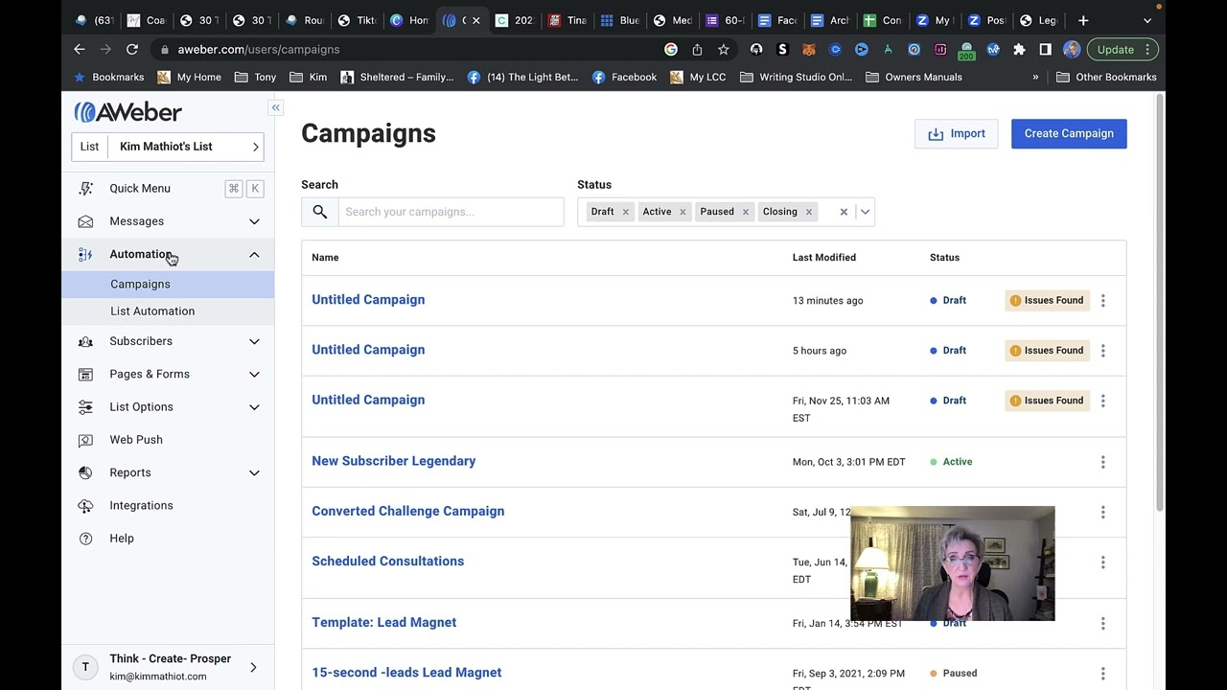This screenshot has height=690, width=1227.
Task: Click the search magnifier icon
Action: 320,212
